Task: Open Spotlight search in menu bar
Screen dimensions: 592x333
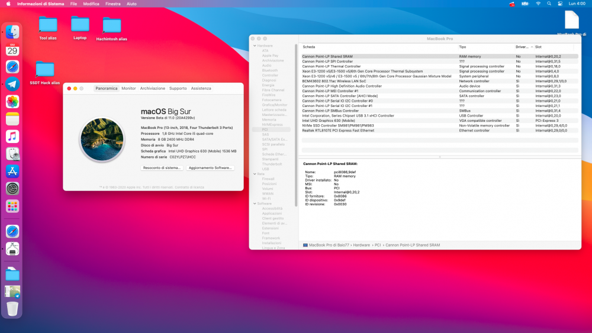Action: [x=549, y=4]
